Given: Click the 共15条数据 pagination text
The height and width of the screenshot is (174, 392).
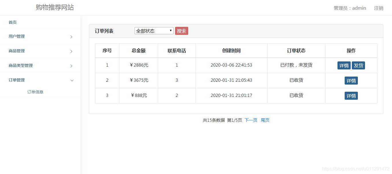Looking at the screenshot, I should click(x=214, y=120).
